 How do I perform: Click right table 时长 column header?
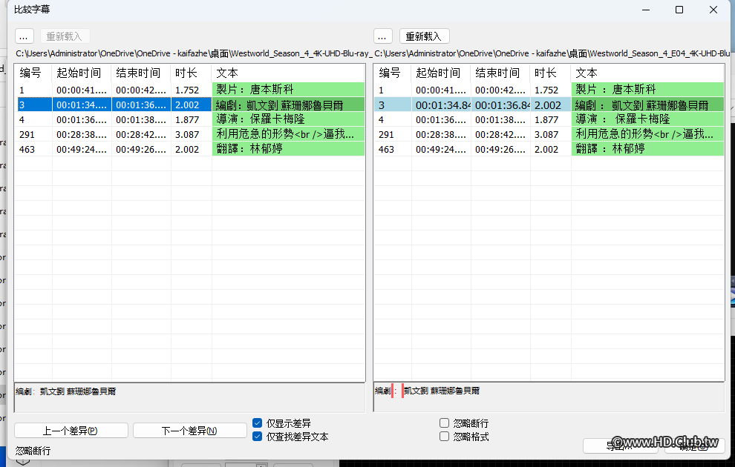click(551, 73)
